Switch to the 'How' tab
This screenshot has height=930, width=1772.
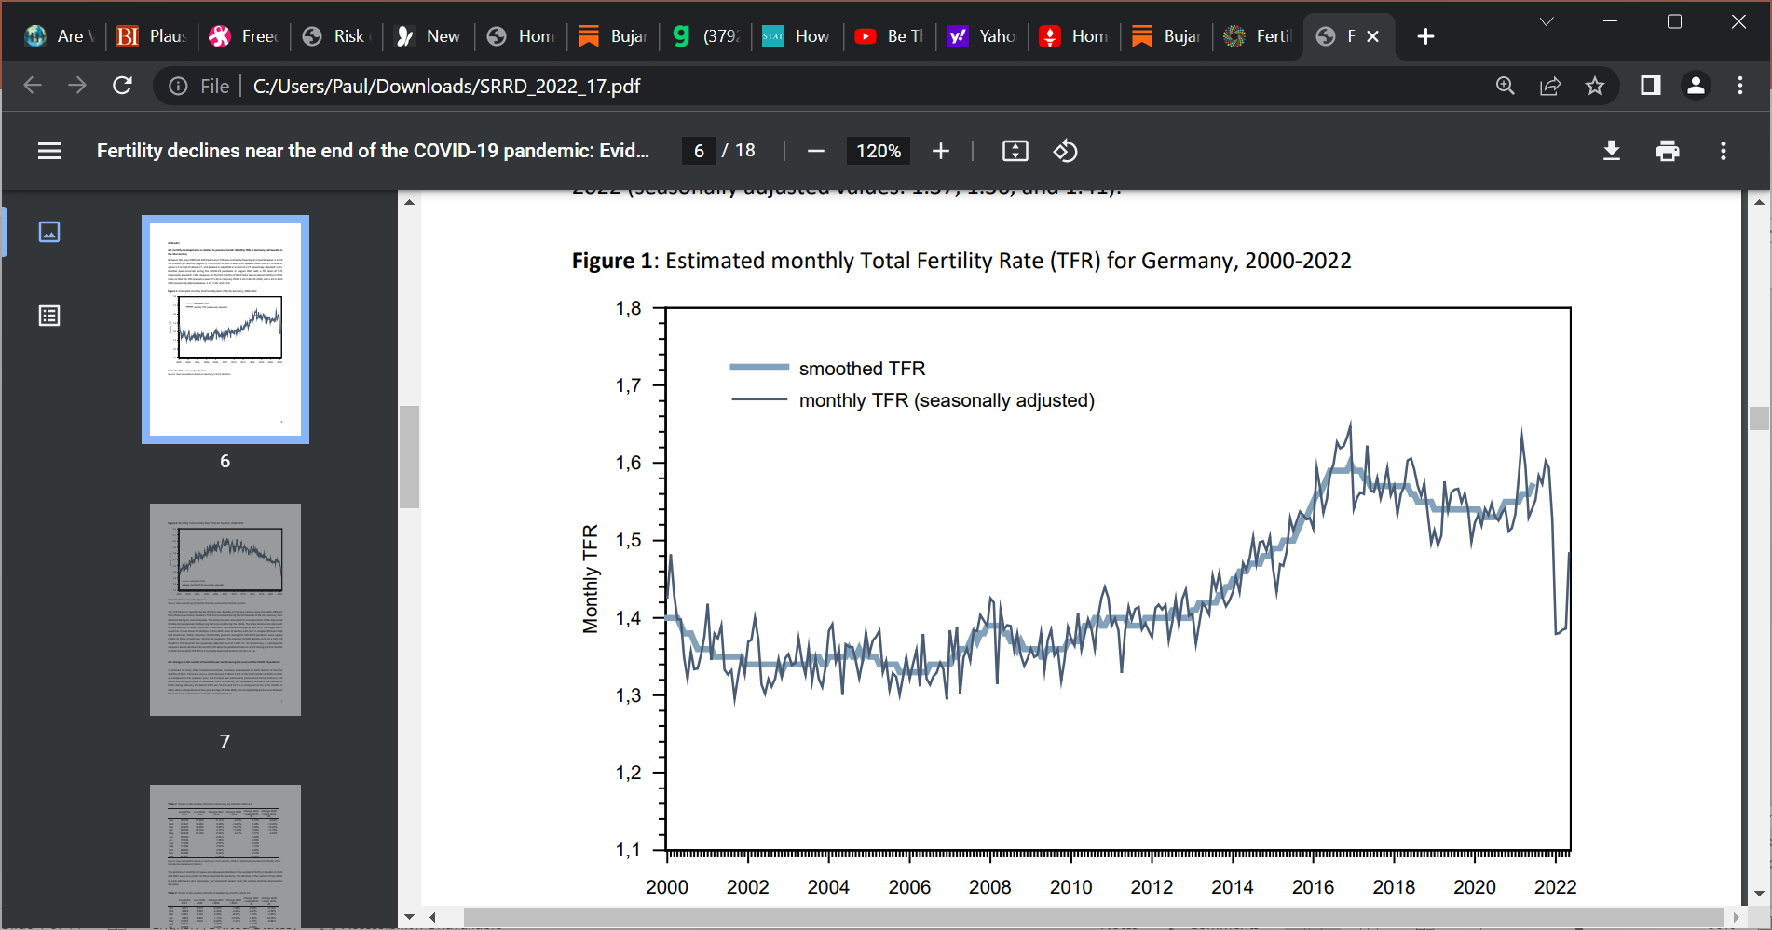click(x=797, y=36)
